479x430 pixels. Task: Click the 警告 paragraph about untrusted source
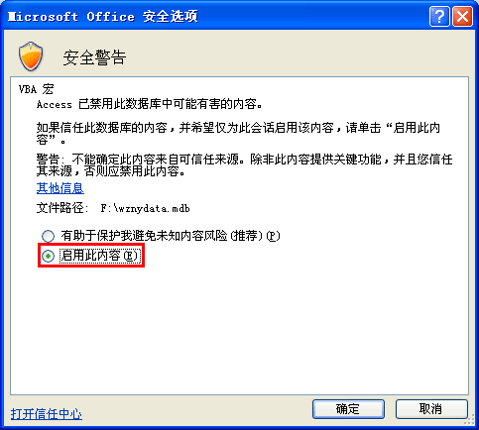pyautogui.click(x=244, y=165)
